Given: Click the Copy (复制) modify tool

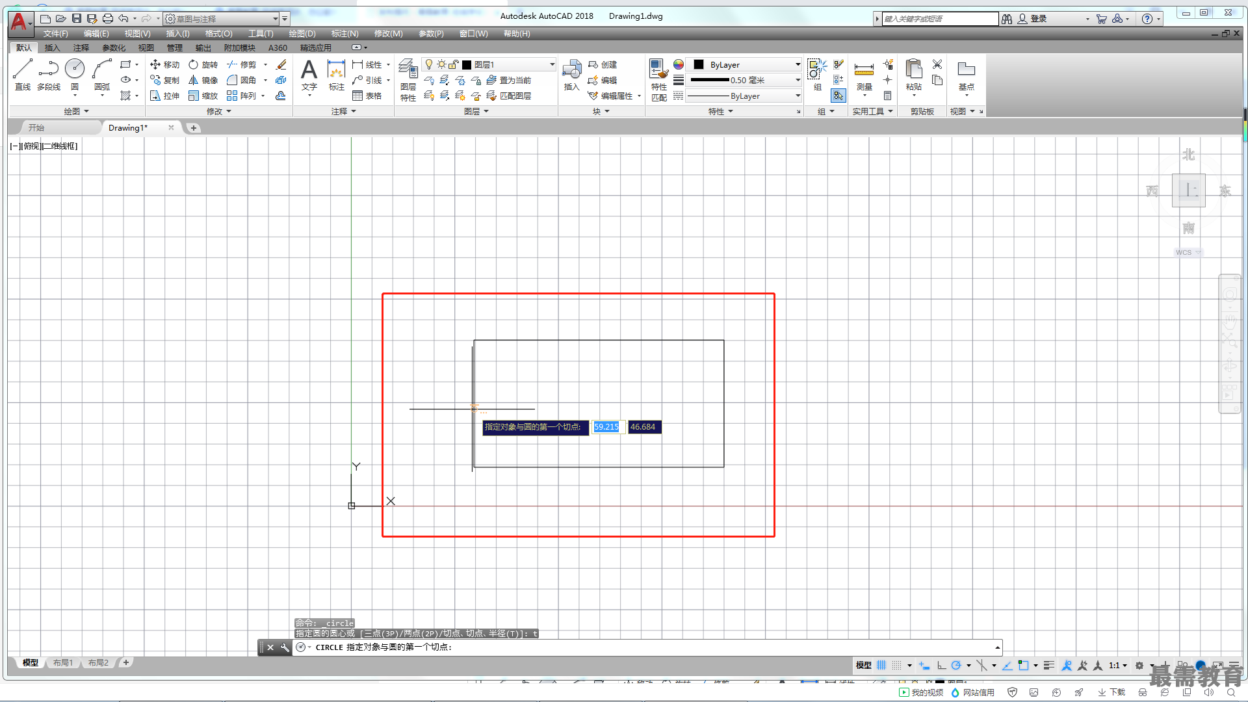Looking at the screenshot, I should coord(164,80).
